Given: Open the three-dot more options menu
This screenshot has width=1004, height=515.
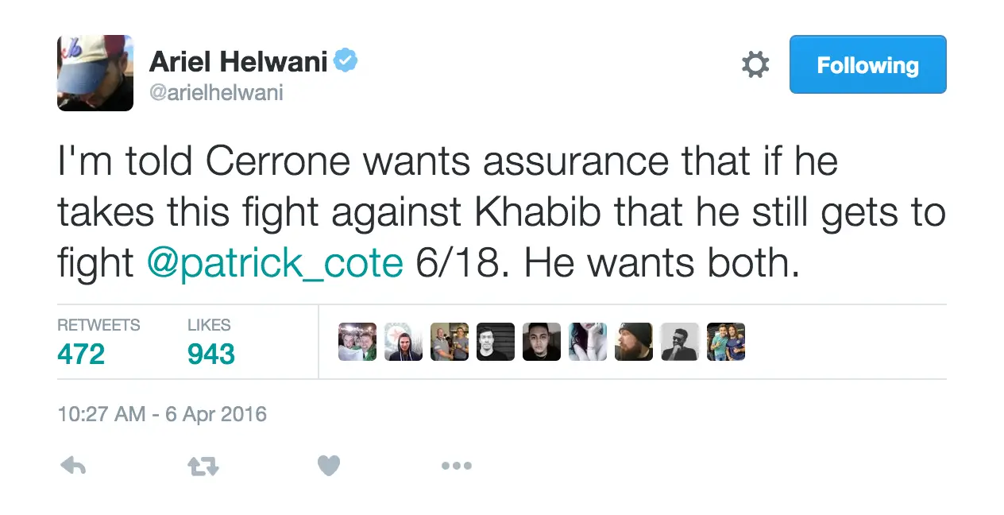Looking at the screenshot, I should (x=457, y=467).
